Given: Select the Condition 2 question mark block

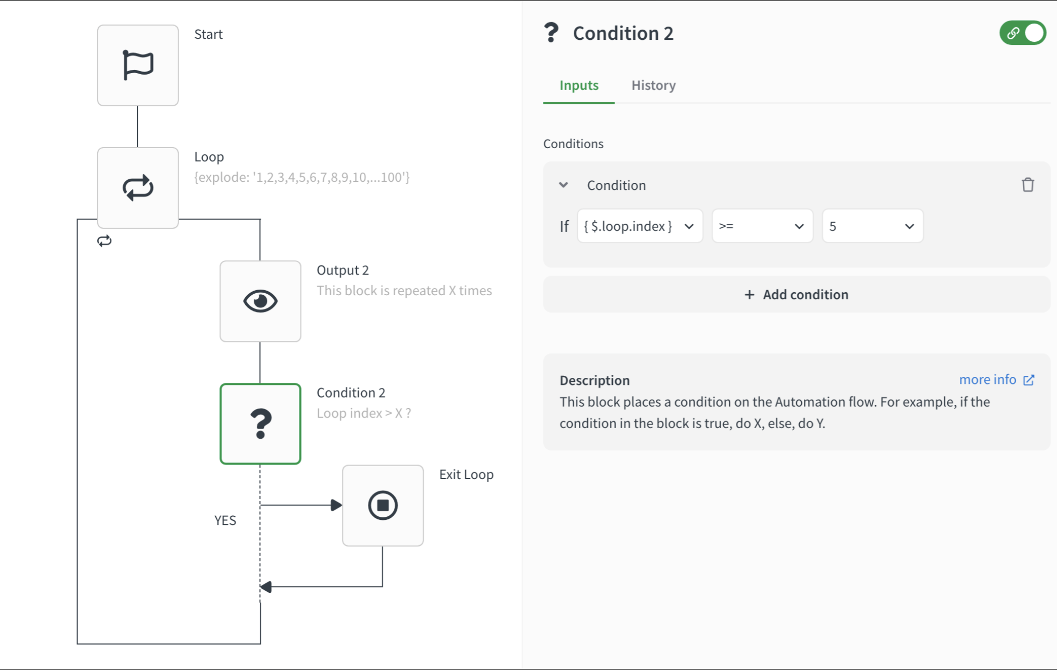Looking at the screenshot, I should click(260, 424).
